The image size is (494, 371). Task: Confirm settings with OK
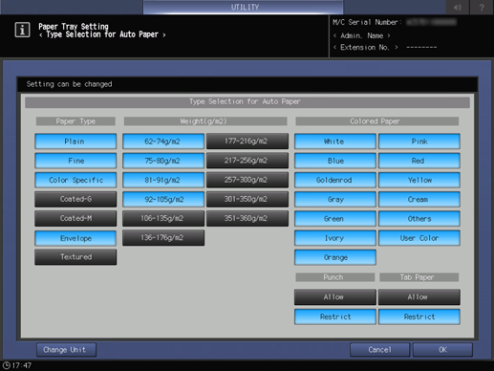click(442, 350)
